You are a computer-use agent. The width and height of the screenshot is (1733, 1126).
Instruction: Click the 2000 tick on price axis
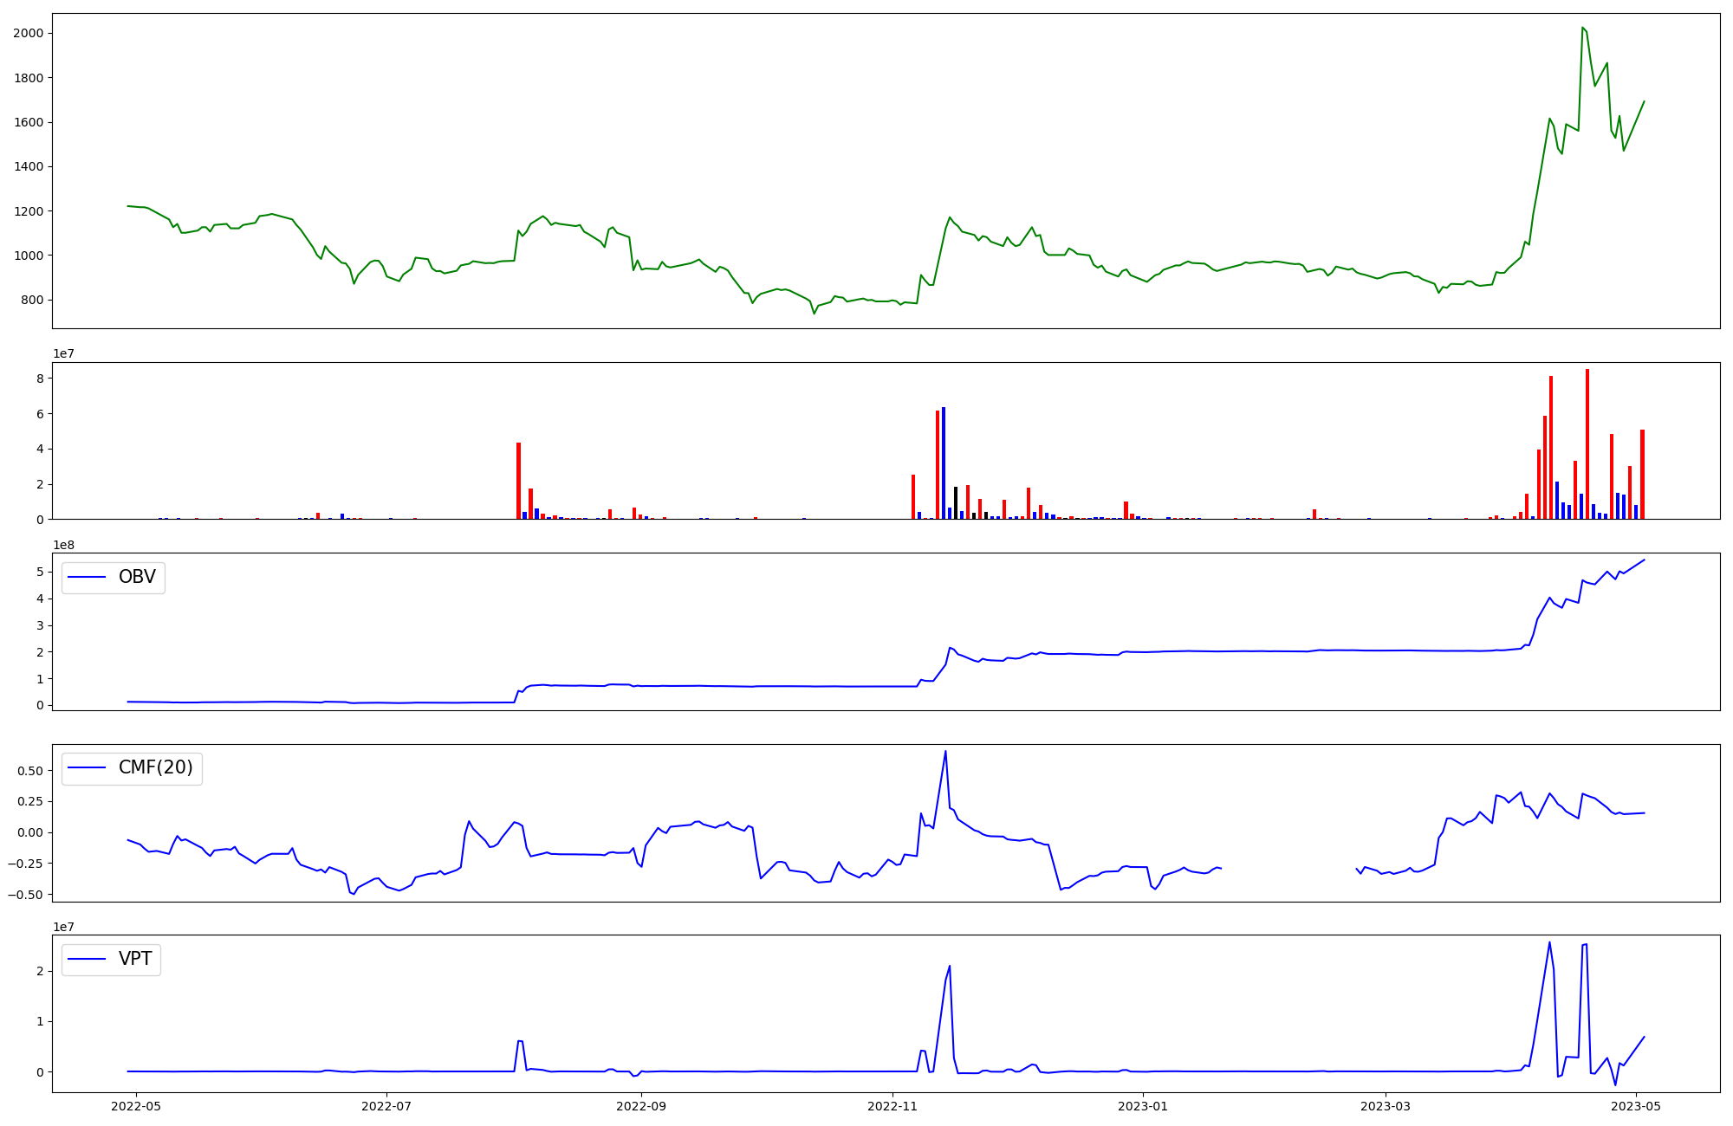click(x=28, y=33)
